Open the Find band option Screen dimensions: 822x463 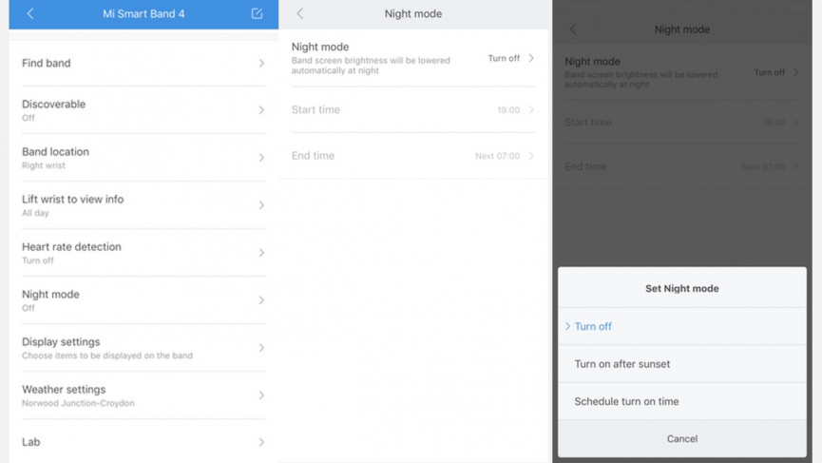[x=143, y=64]
